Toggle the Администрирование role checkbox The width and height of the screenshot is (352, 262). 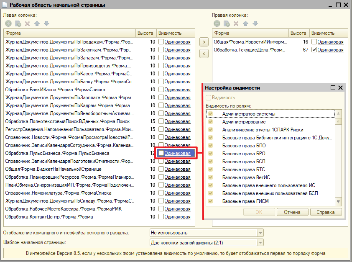[210, 121]
